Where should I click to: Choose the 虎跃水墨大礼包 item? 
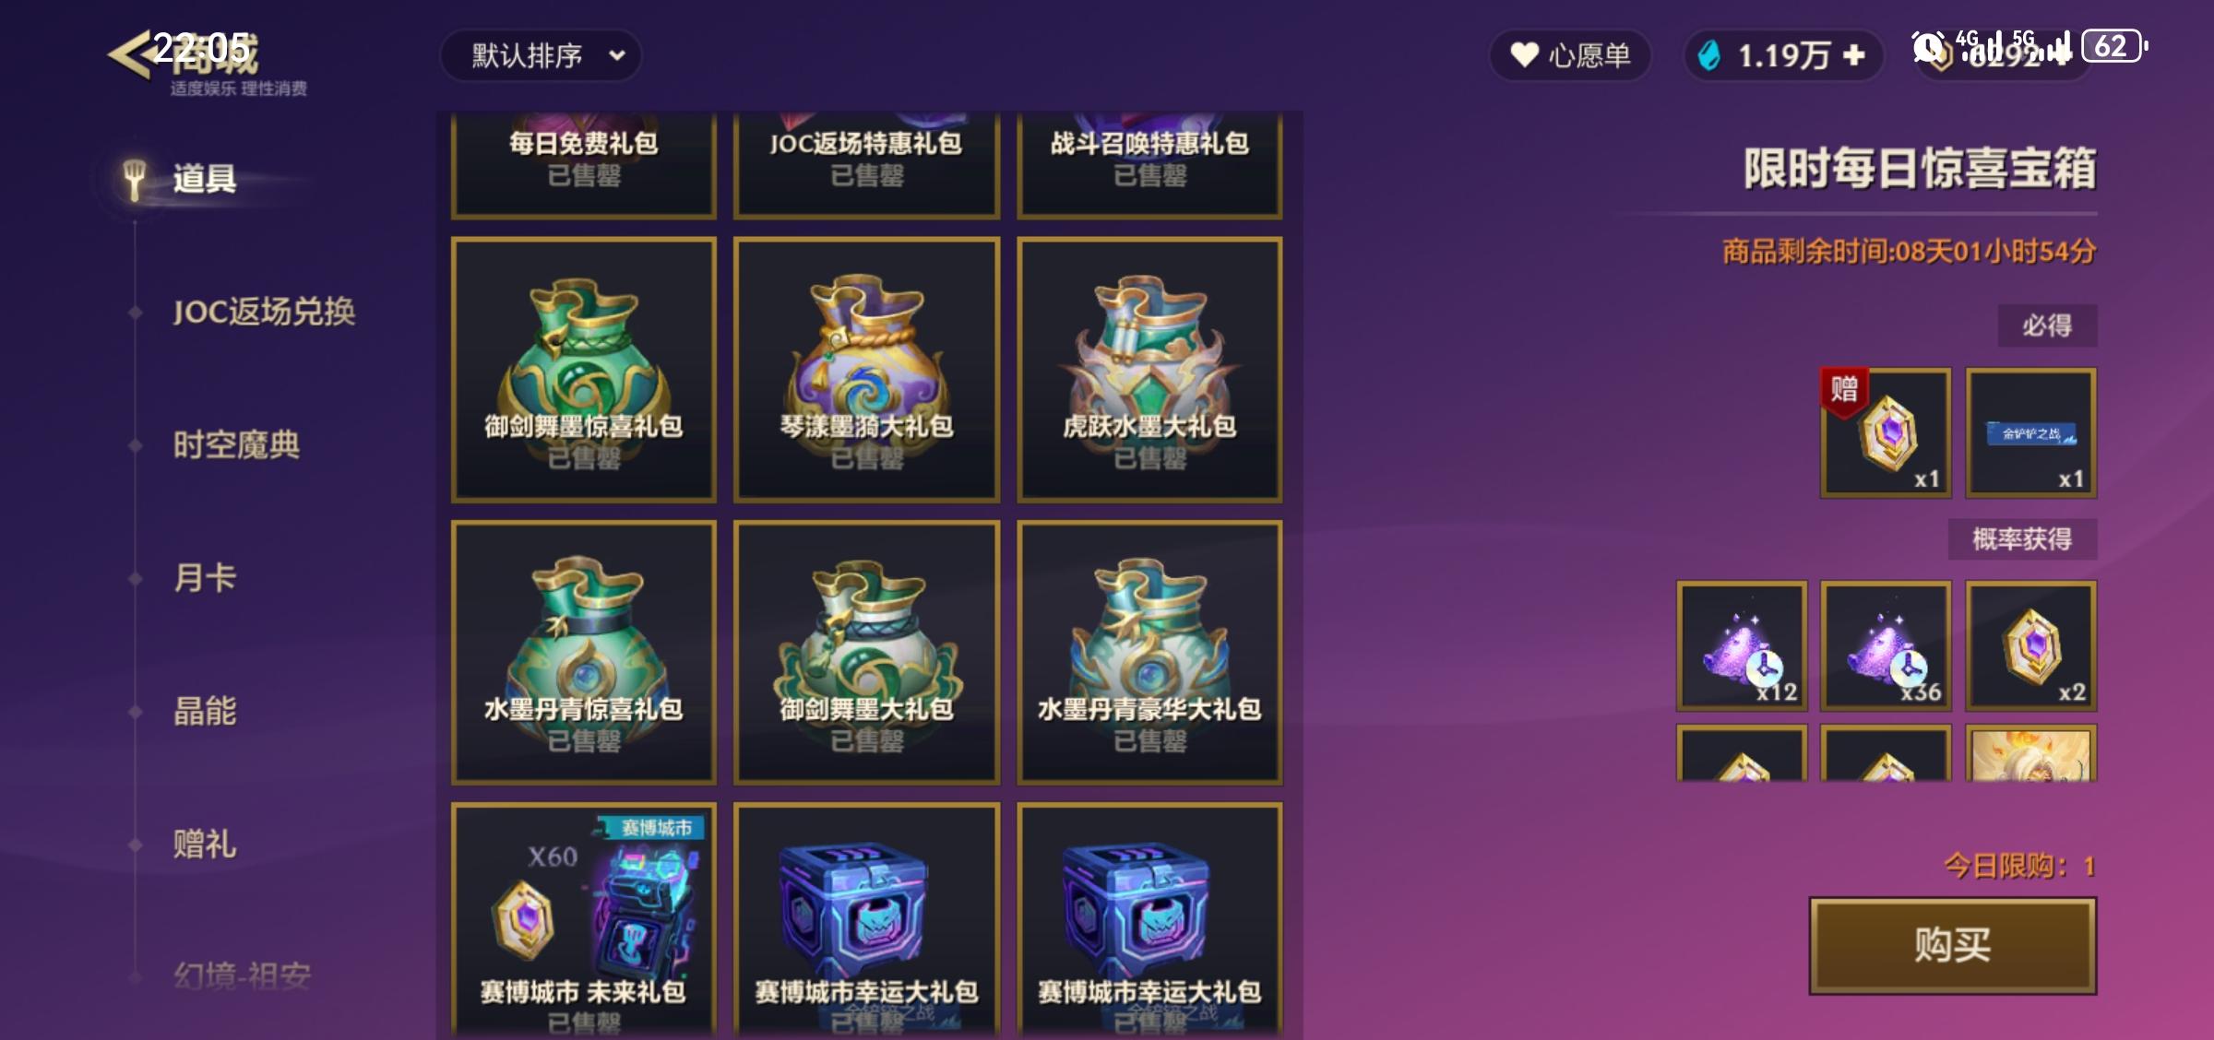click(1149, 370)
